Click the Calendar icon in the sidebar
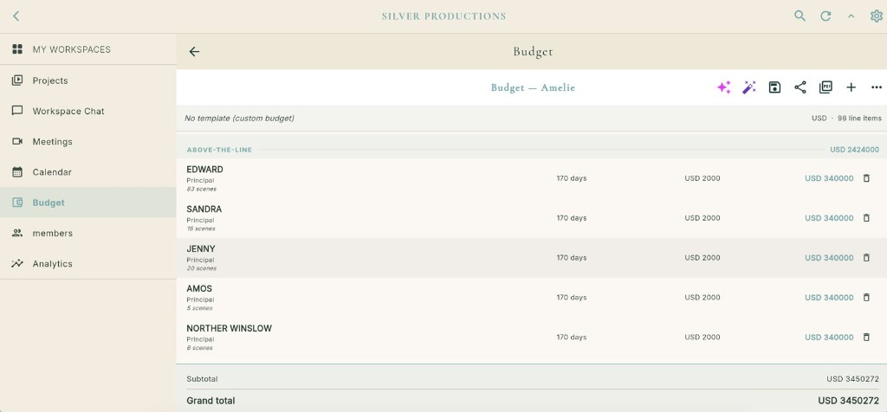 tap(17, 171)
